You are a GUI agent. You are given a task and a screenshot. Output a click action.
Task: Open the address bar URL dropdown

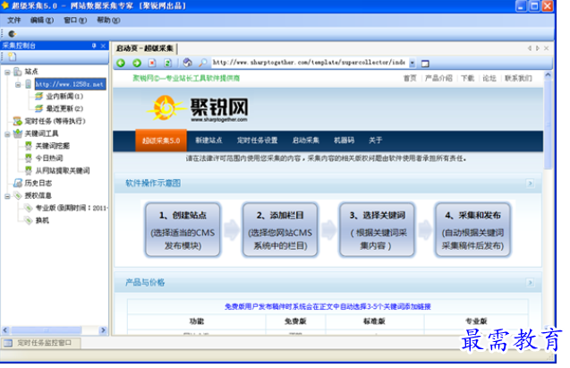(413, 63)
